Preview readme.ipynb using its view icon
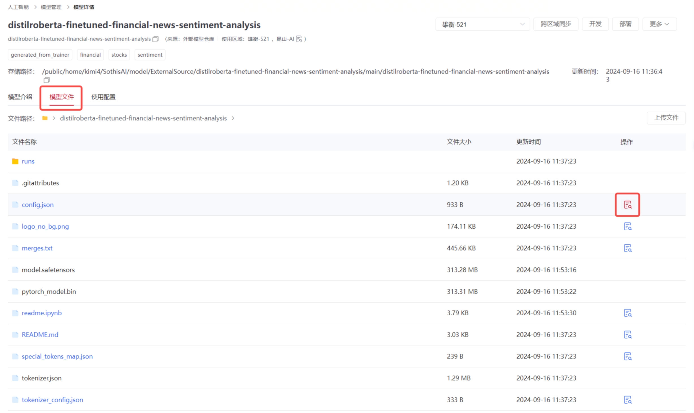Screen dimensions: 694x413 627,313
